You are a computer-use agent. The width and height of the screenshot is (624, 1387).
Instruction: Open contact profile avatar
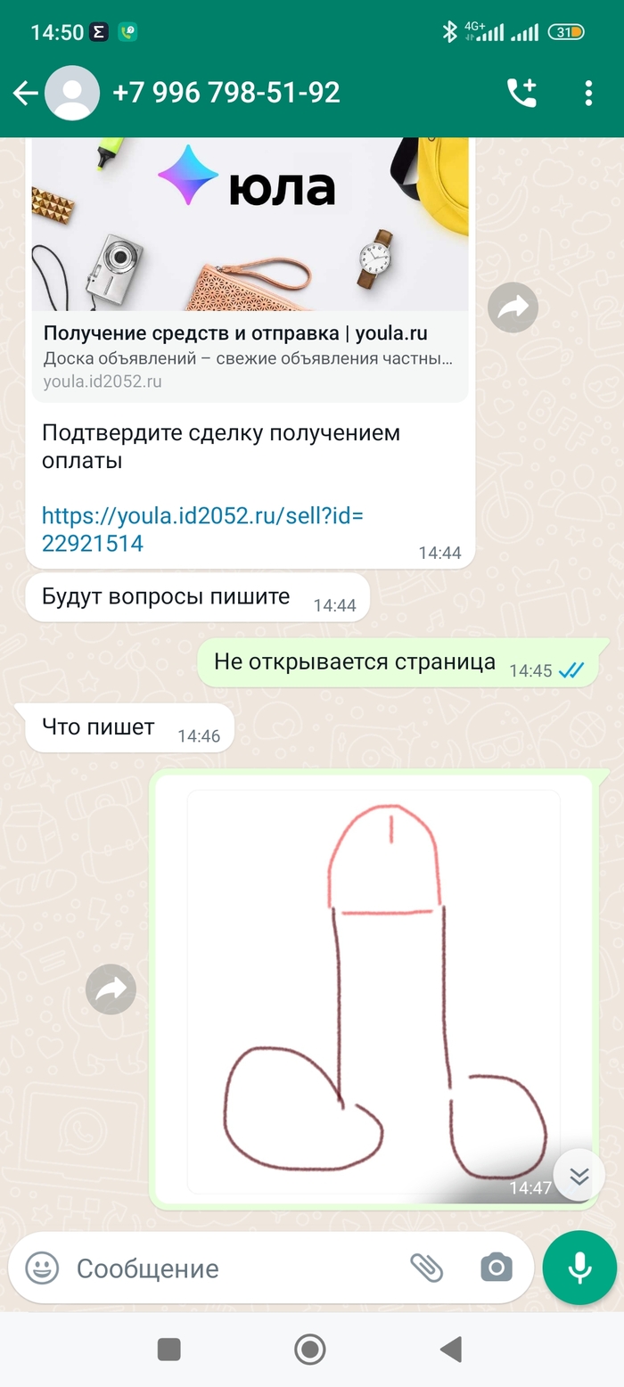click(x=72, y=94)
